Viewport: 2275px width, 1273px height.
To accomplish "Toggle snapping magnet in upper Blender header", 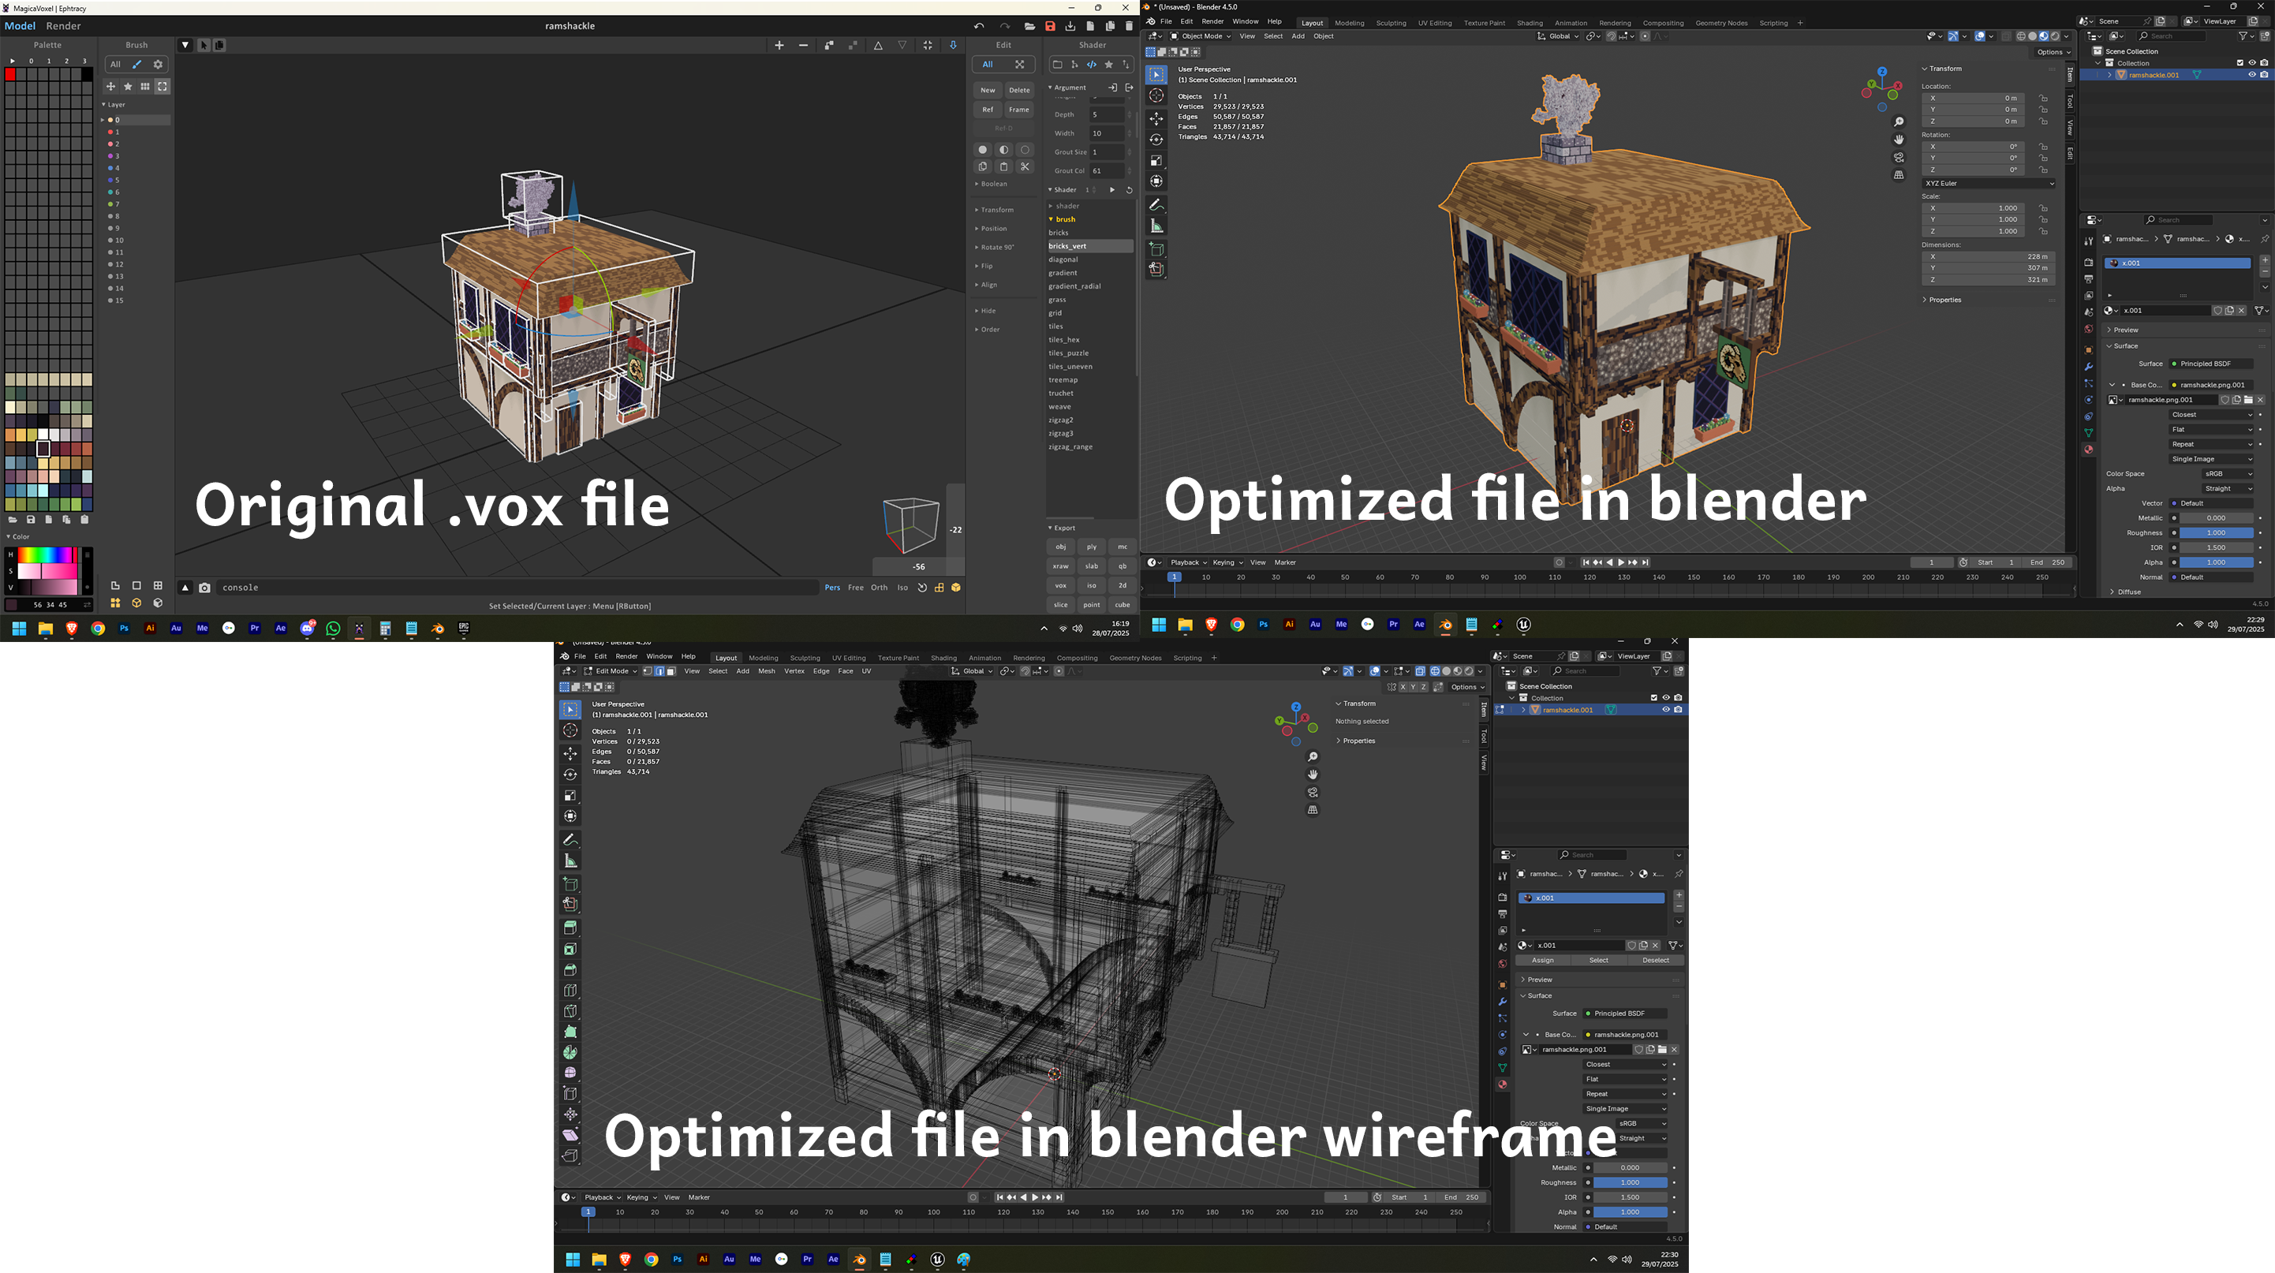I will click(1612, 36).
